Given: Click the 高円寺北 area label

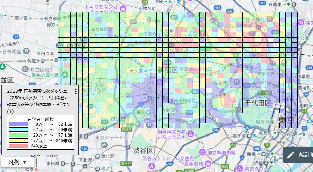Looking at the screenshot, I should [x=45, y=53].
